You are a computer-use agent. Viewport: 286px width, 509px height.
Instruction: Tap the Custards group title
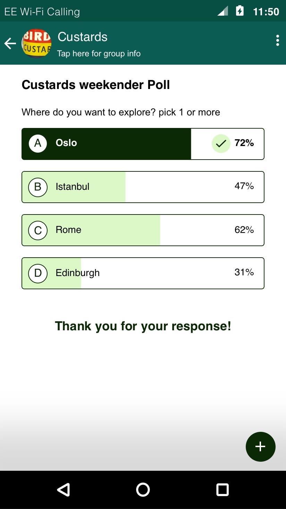[x=82, y=37]
